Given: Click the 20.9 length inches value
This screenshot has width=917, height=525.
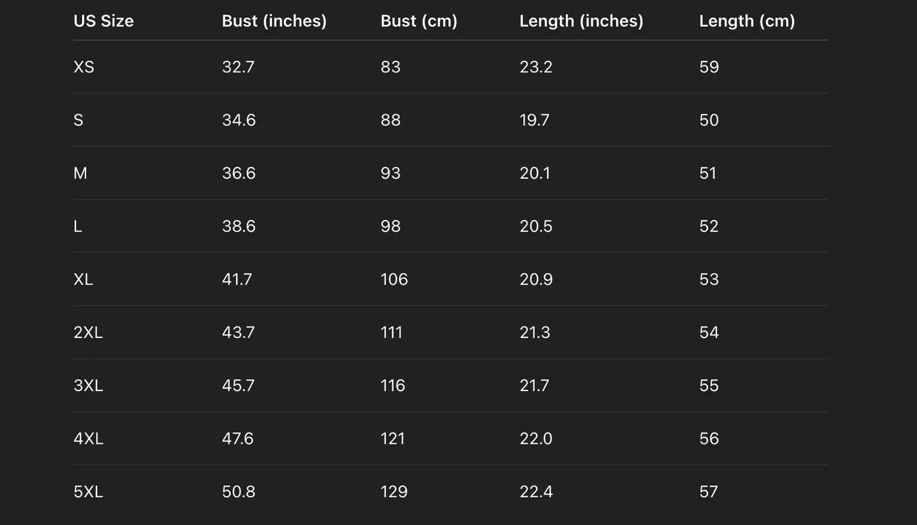Looking at the screenshot, I should coord(536,280).
